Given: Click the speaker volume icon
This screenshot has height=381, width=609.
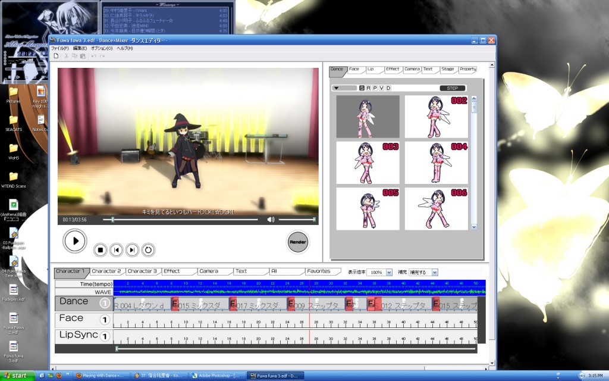Looking at the screenshot, I should click(x=271, y=220).
